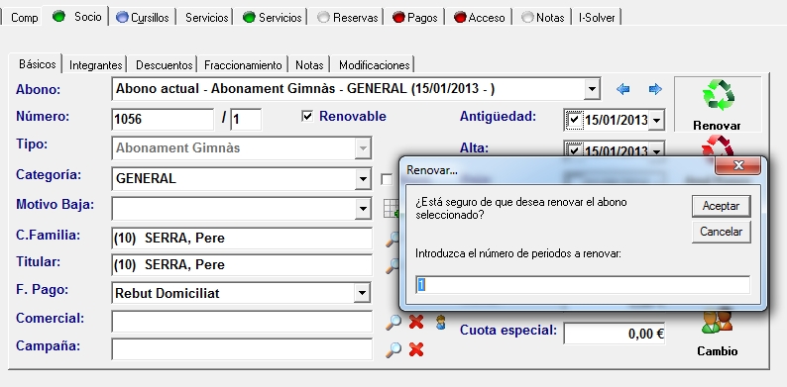Open the Antigüedad date picker arrow
Screen dimensions: 787x387
point(656,121)
